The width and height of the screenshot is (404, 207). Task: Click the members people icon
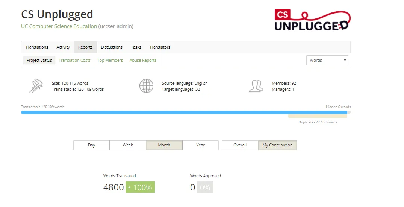point(256,86)
